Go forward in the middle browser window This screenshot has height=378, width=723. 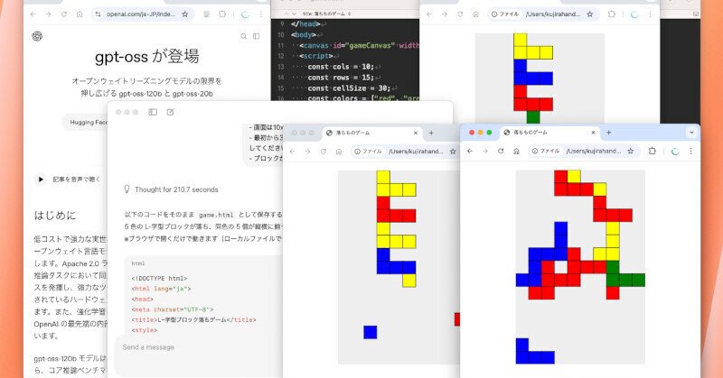307,152
